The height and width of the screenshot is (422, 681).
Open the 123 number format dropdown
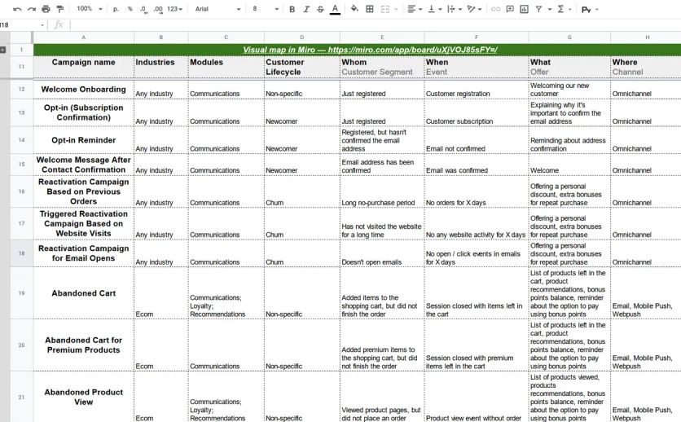click(174, 9)
